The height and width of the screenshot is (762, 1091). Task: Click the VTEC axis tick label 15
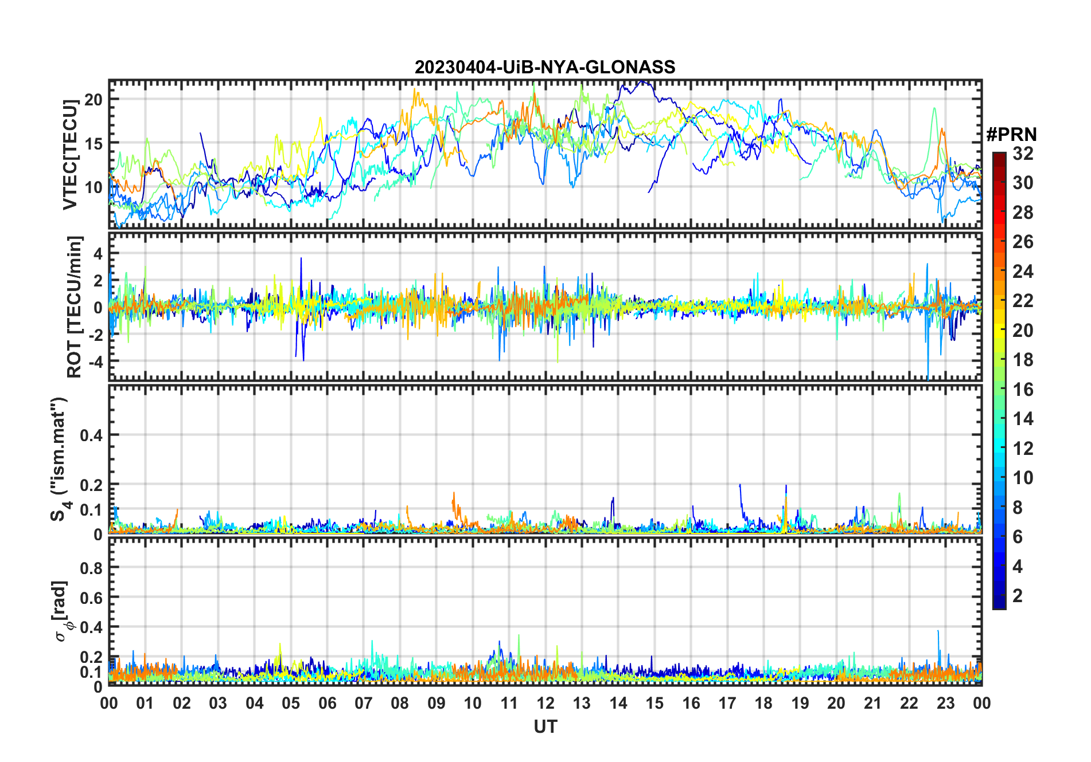(93, 143)
